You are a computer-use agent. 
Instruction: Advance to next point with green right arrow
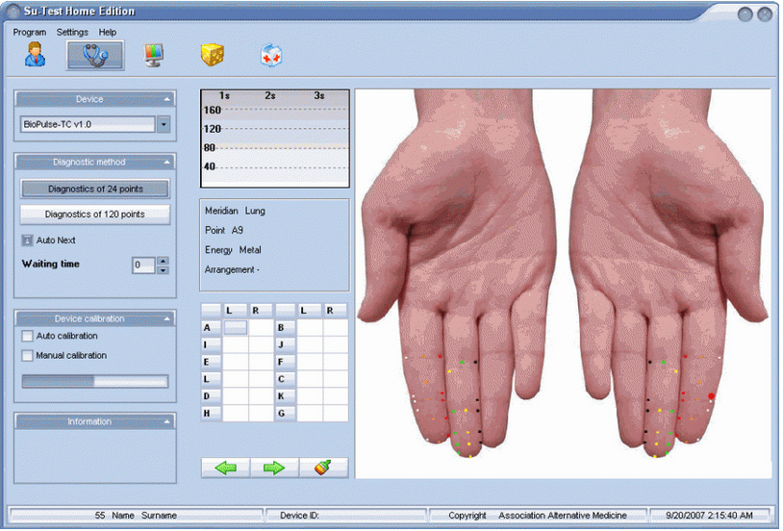point(274,468)
